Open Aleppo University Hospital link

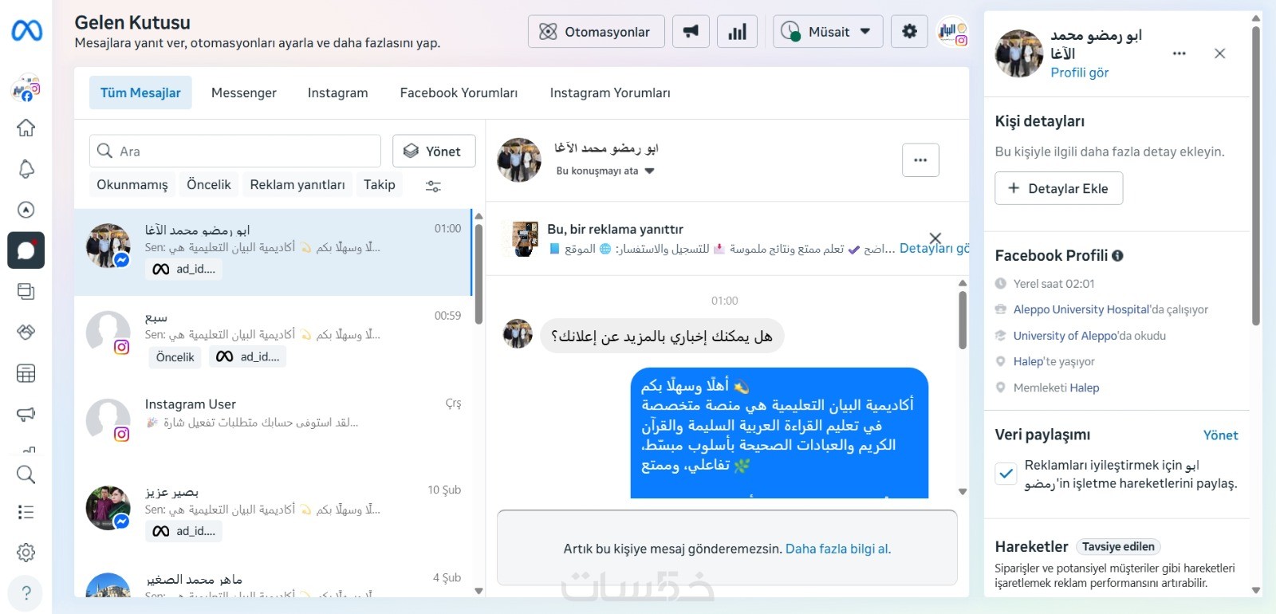1082,309
